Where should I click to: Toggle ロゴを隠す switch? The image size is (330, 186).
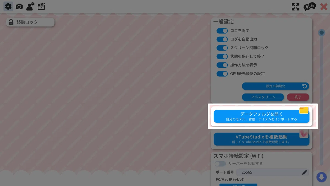[x=222, y=31]
